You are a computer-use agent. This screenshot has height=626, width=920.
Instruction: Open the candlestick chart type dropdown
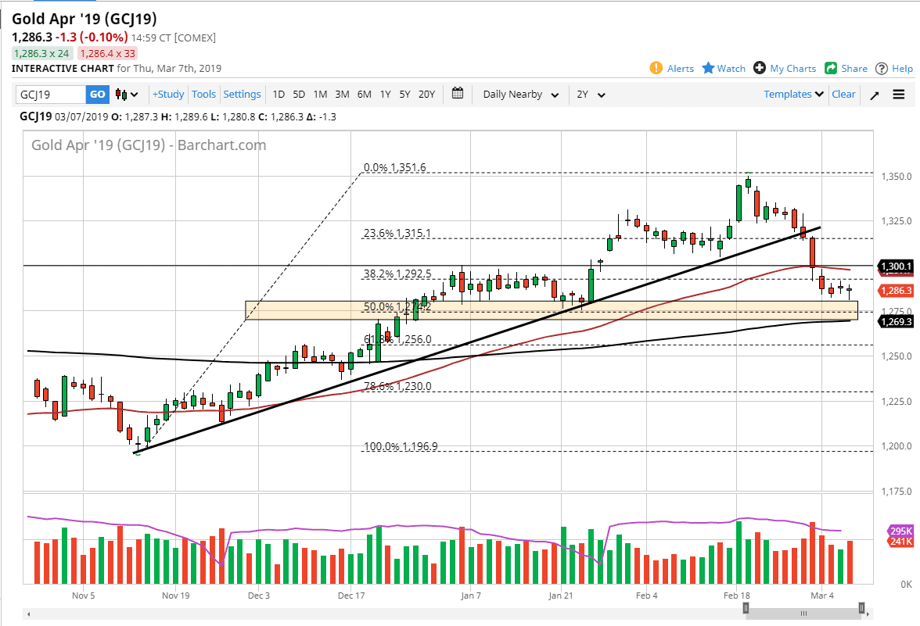pos(127,95)
